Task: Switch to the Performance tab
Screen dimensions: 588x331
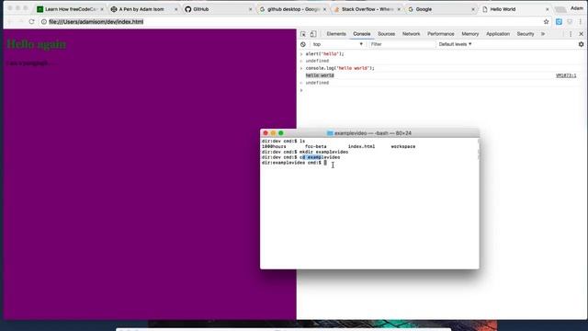Action: 441,34
